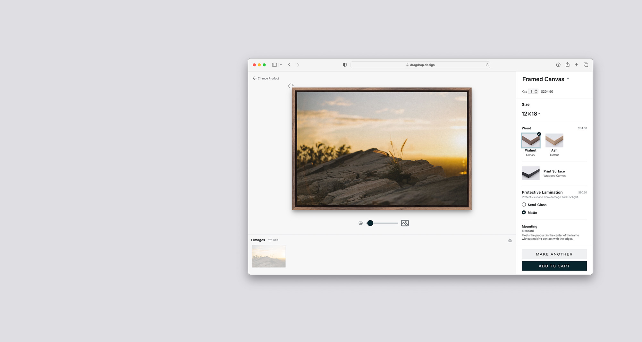Click Make Another button
Screen dimensions: 642x342
554,254
